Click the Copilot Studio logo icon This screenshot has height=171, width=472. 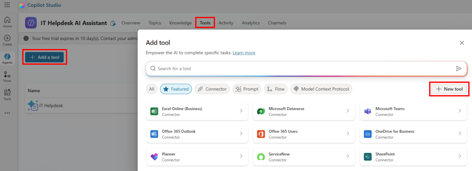[x=22, y=5]
